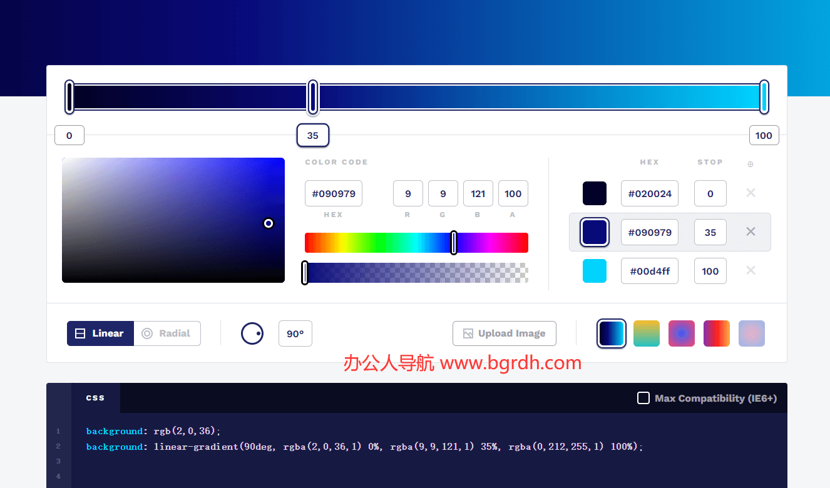Viewport: 830px width, 488px height.
Task: Select the pale lavender radial preset
Action: point(752,333)
